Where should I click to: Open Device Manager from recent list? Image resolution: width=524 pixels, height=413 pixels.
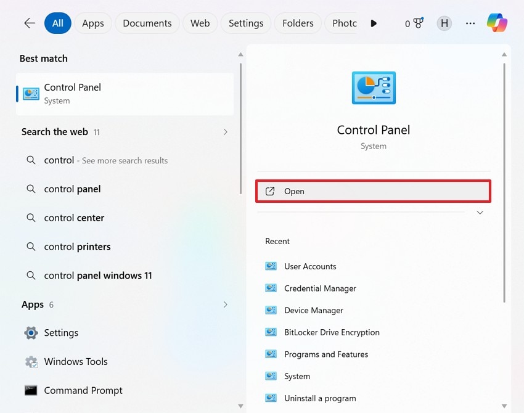(x=313, y=311)
